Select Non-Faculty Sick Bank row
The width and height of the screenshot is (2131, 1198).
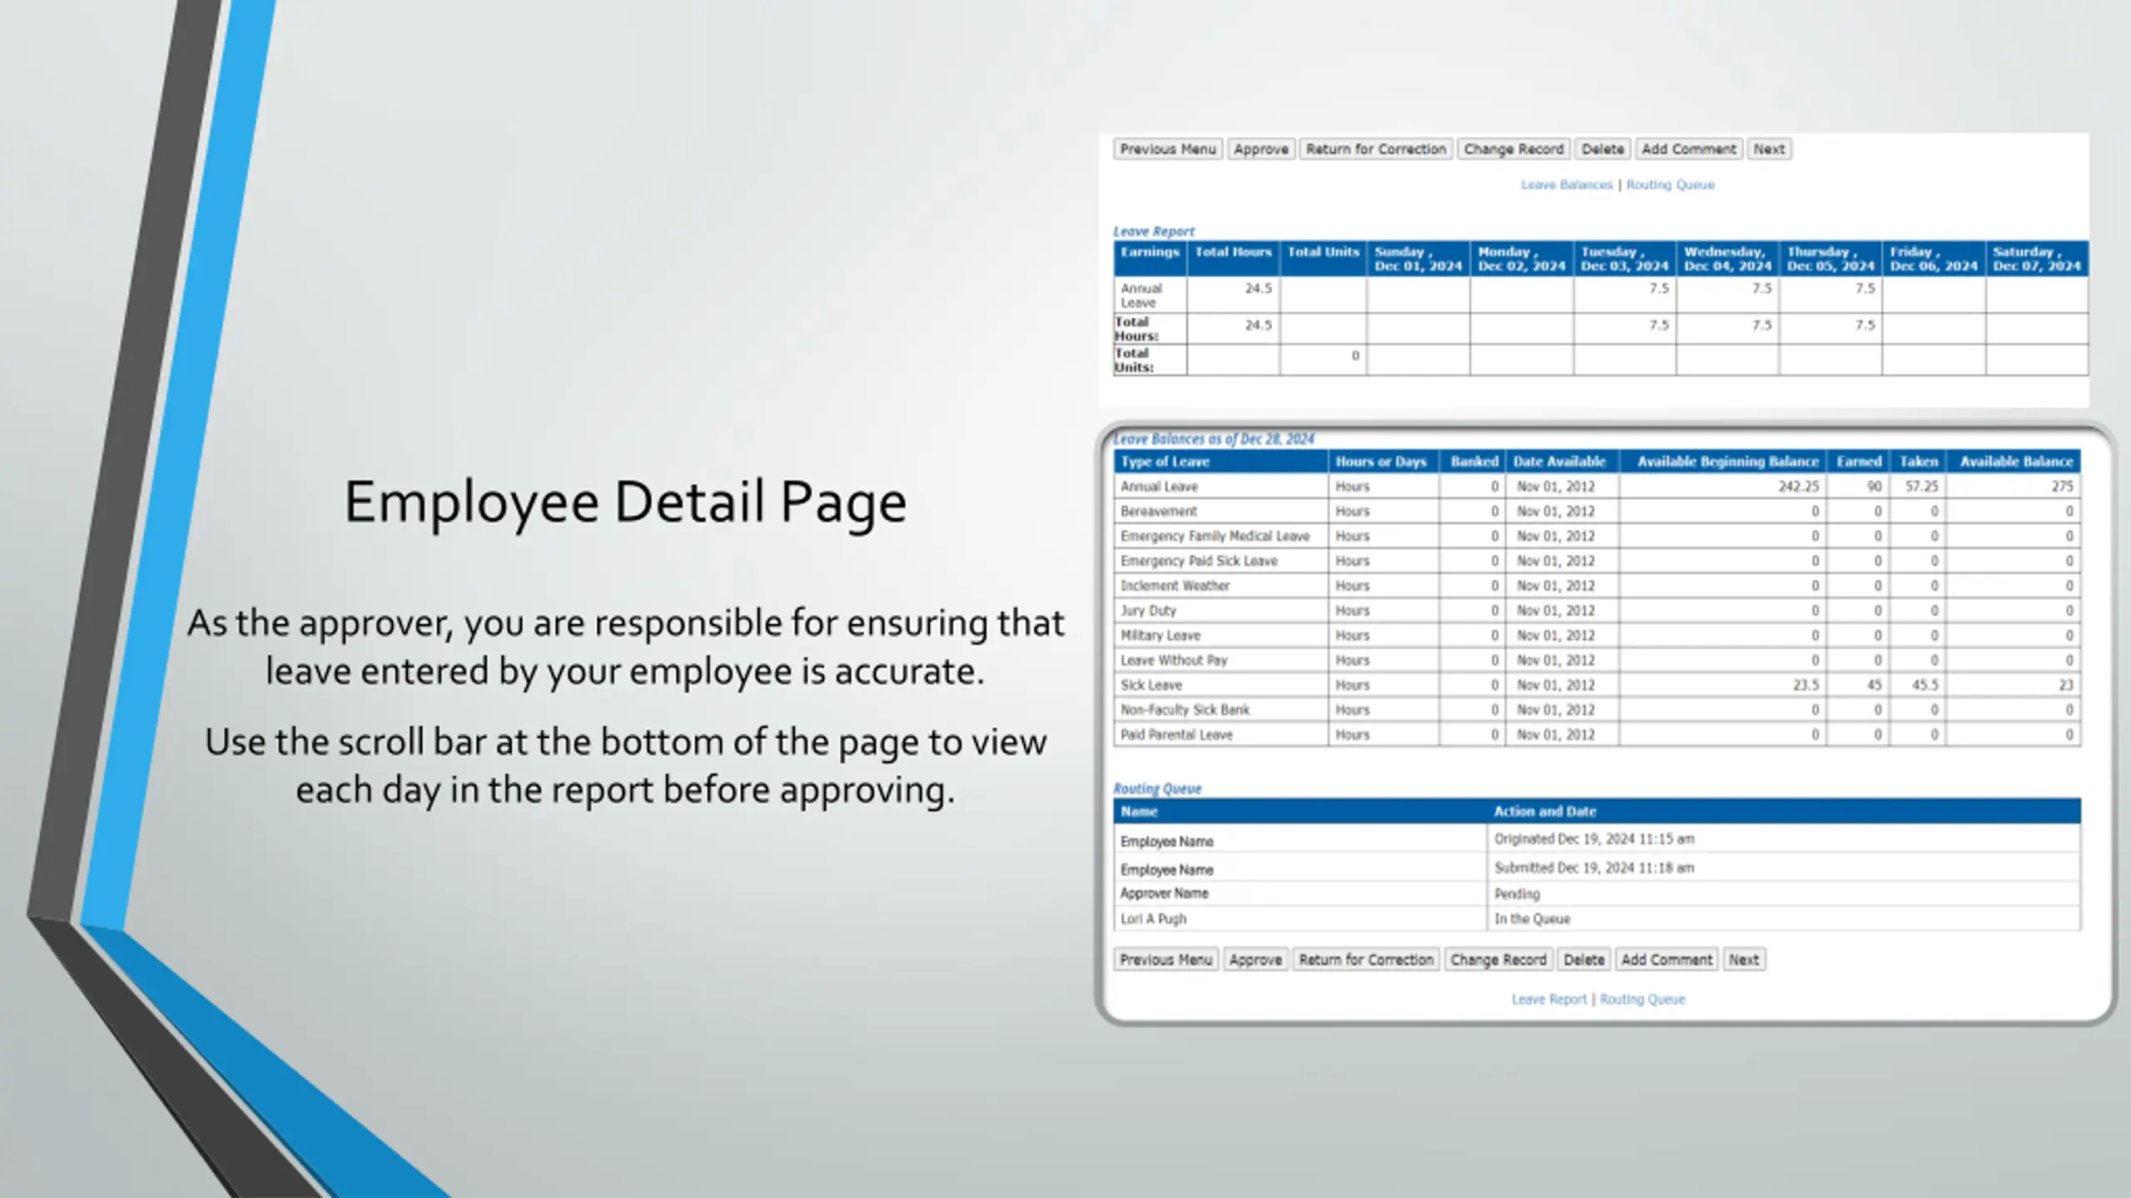coord(1597,710)
